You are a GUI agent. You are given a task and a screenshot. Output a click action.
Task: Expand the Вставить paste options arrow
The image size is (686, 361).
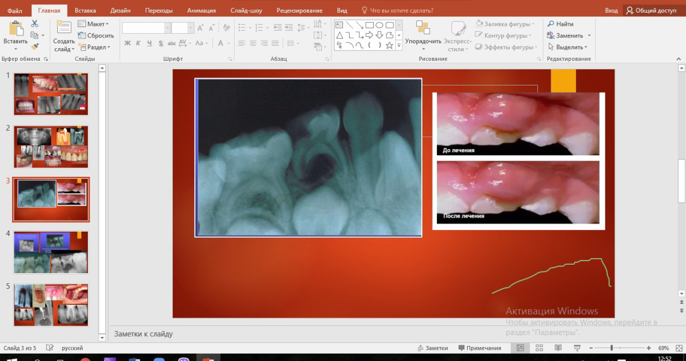tap(16, 49)
